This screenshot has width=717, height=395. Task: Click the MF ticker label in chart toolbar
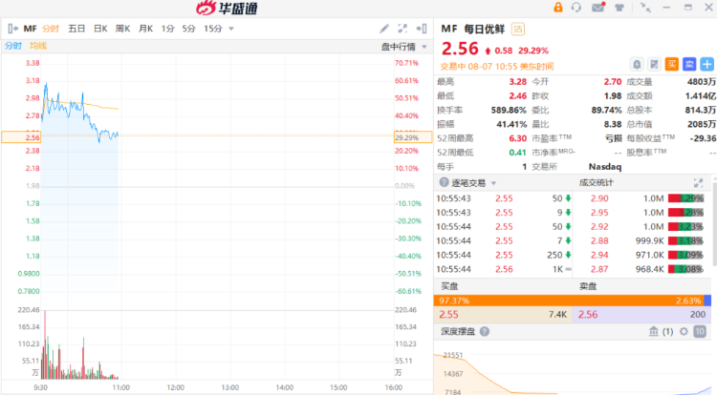[31, 29]
